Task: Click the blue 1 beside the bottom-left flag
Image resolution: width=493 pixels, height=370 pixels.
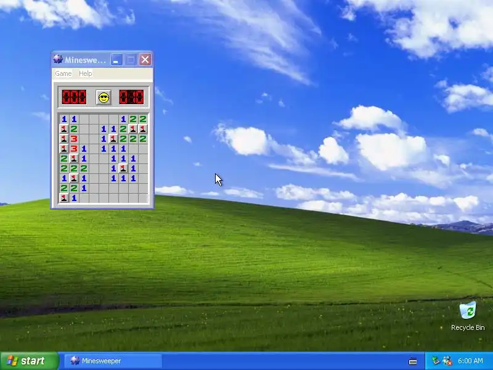Action: tap(74, 198)
